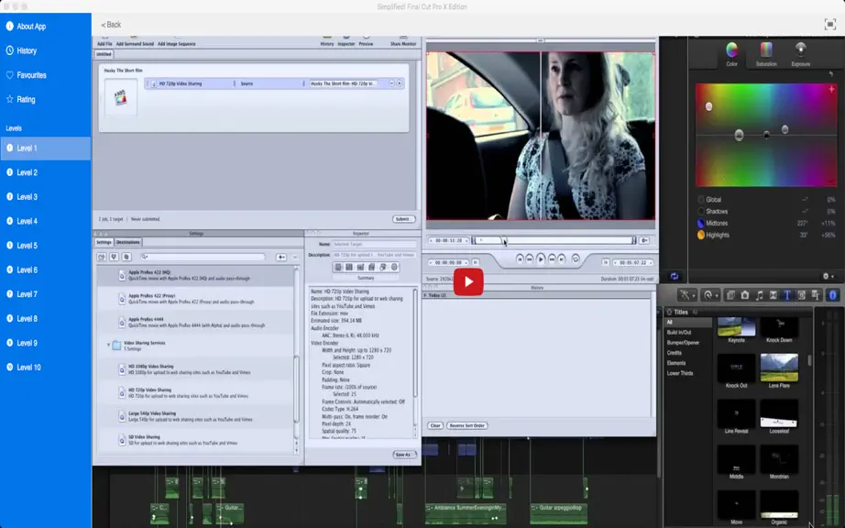Select Apple ProRes 4444 setting
Viewport: 845px width, 528px height.
click(x=195, y=322)
